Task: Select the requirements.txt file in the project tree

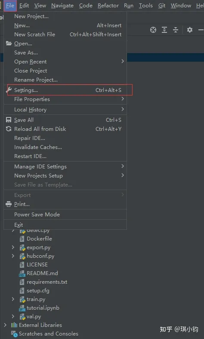Action: coord(47,282)
